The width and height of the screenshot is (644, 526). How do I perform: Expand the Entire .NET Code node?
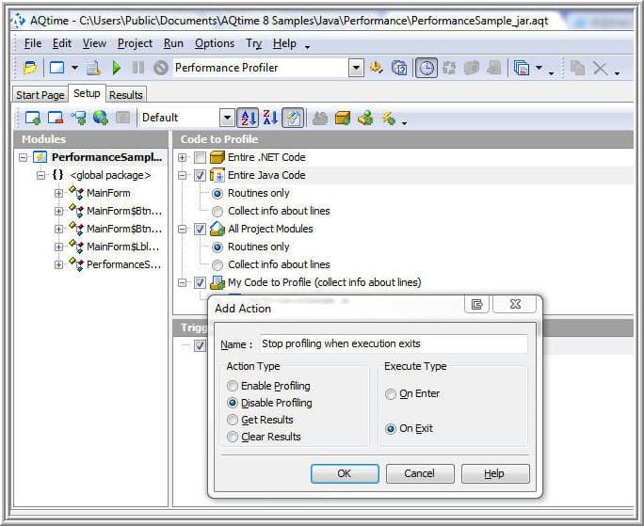coord(182,158)
